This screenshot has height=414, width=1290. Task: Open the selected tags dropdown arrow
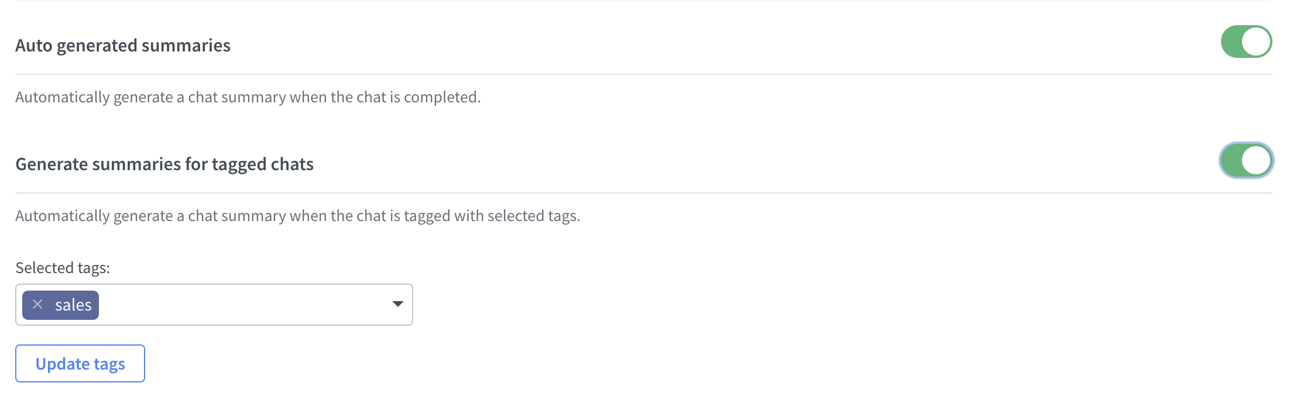[398, 304]
